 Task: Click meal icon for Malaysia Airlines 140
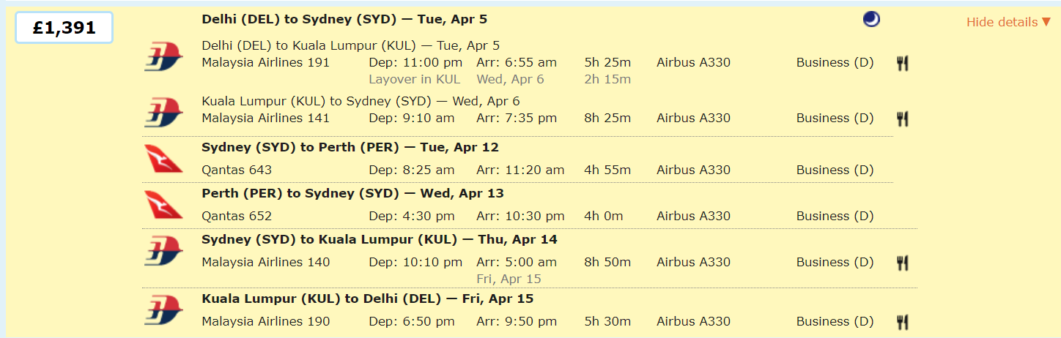click(x=903, y=263)
